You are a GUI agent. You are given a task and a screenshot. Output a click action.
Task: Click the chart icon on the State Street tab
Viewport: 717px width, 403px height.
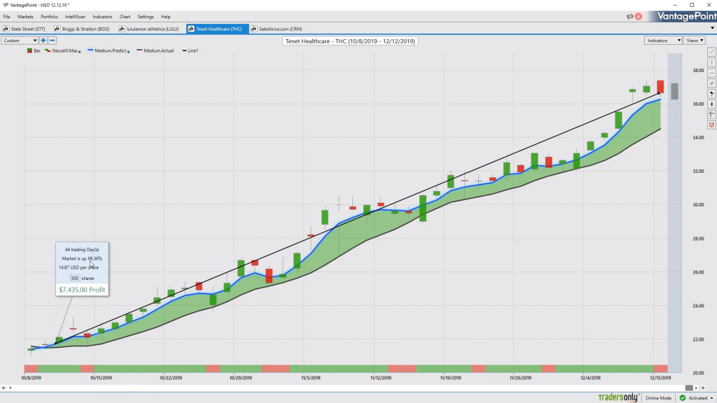click(x=6, y=29)
